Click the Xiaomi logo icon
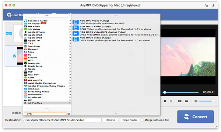221x132 pixels. tap(25, 58)
